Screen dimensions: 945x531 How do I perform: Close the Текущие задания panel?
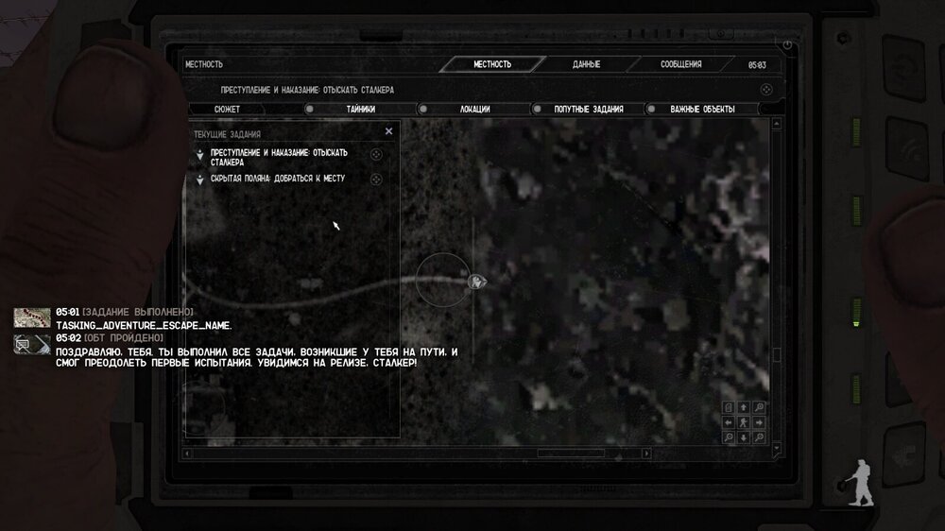tap(388, 132)
